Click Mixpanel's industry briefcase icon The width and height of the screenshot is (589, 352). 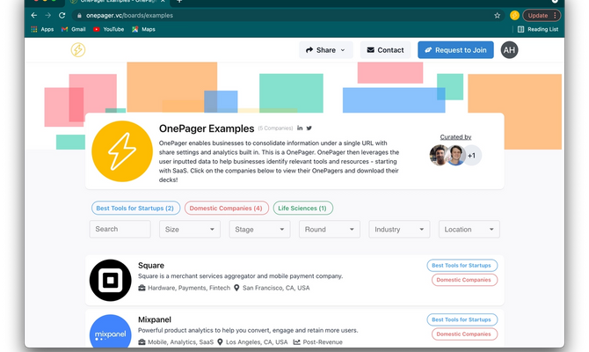142,341
